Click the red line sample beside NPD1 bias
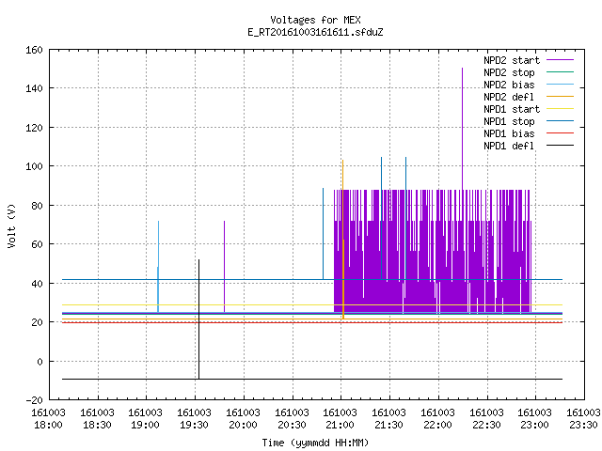 [x=561, y=133]
